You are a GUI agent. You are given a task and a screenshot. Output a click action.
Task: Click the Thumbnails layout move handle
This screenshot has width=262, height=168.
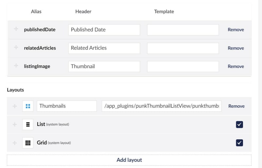(x=15, y=106)
